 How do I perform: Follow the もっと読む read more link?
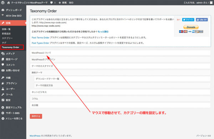click(x=103, y=32)
